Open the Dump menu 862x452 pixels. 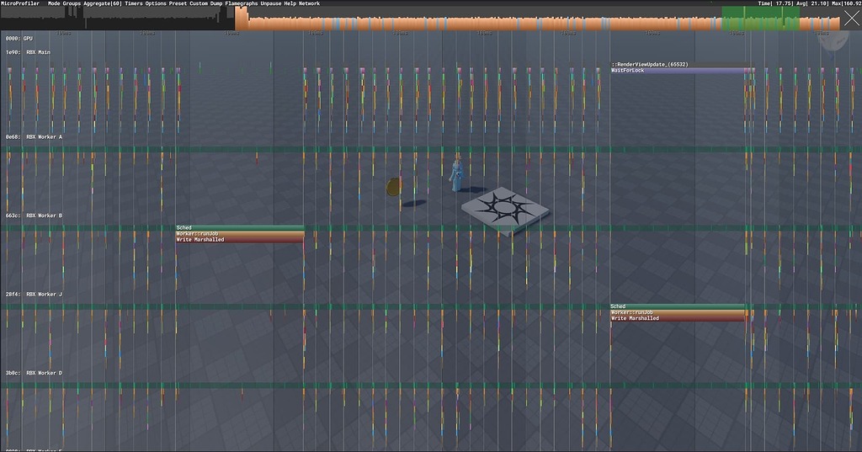[216, 3]
